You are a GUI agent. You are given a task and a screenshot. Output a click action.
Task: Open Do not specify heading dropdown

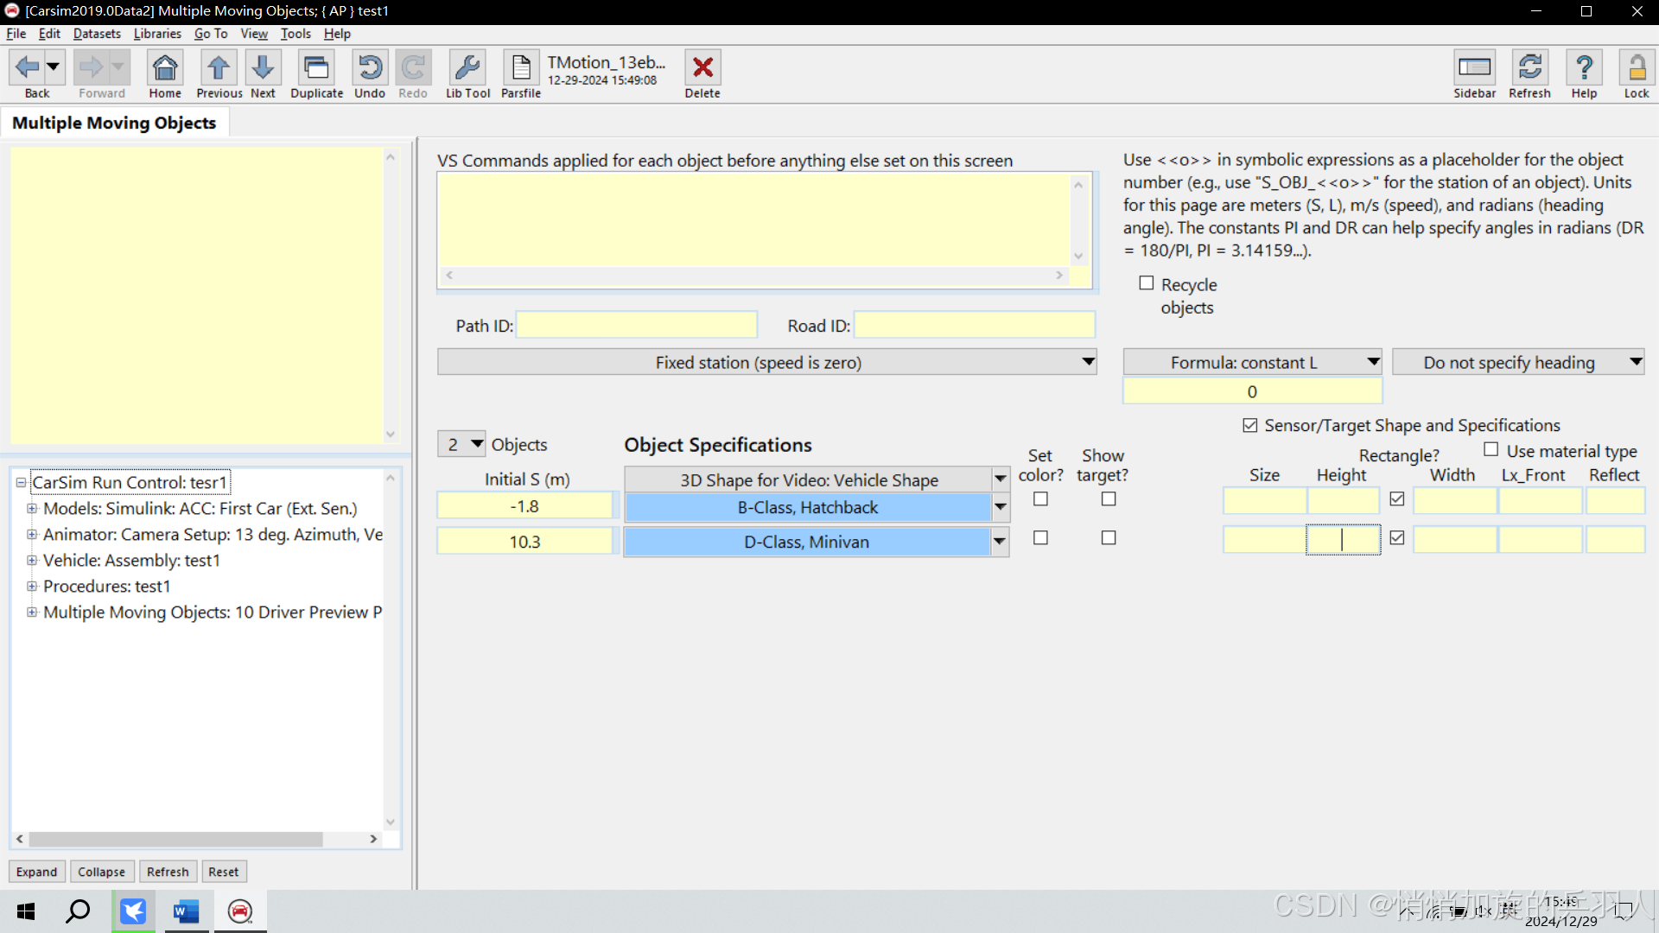(x=1517, y=363)
